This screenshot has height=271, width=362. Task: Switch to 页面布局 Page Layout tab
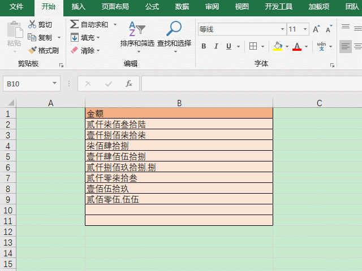[115, 6]
